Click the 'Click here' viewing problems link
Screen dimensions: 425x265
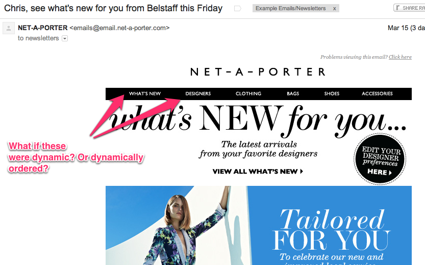[400, 57]
